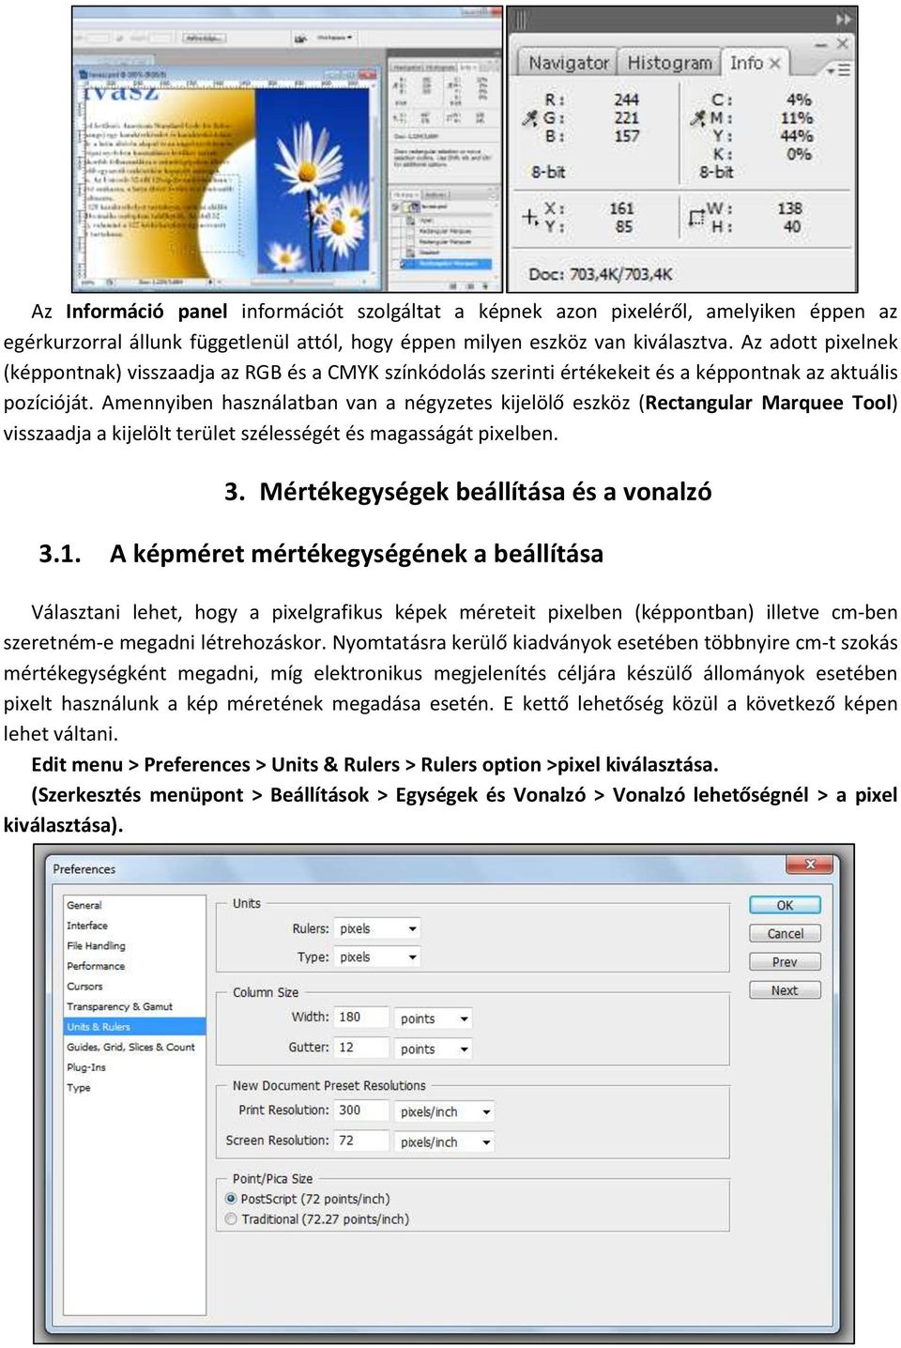Screen dimensions: 901x1348
Task: Click the CMYK eyedropper icon in Info panel
Action: [697, 118]
